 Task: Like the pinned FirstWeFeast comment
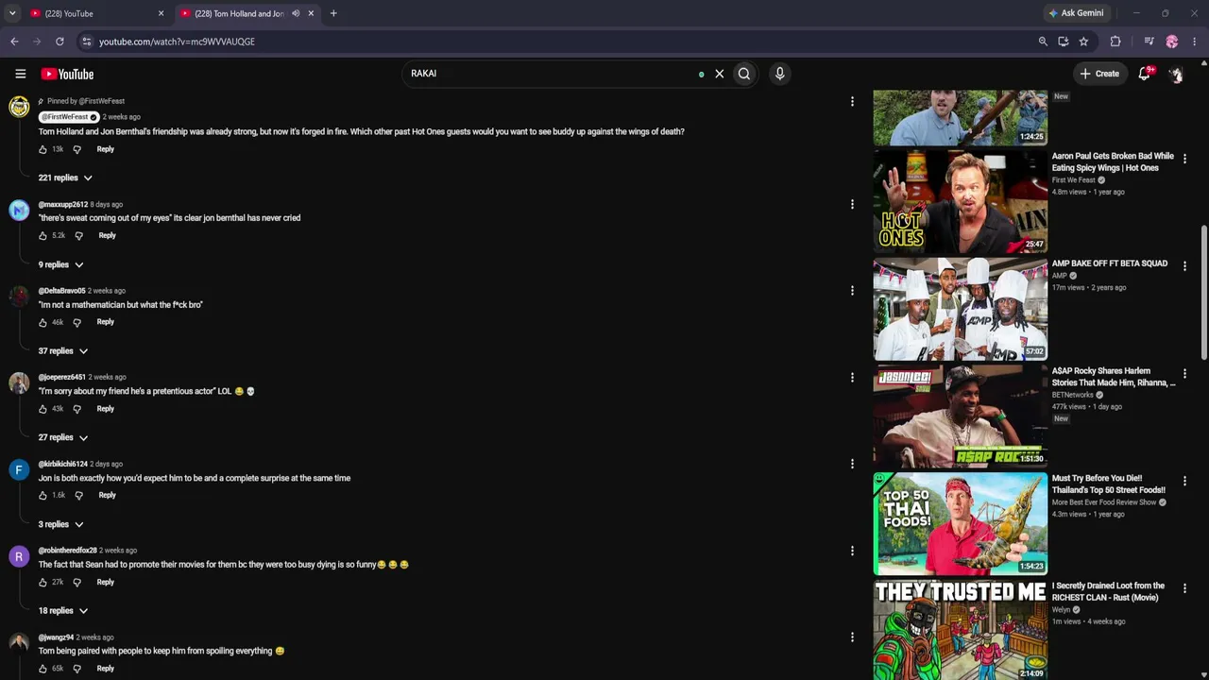click(x=43, y=149)
